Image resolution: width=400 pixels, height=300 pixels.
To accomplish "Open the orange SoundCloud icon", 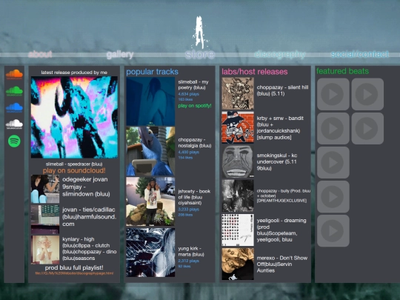I will point(14,74).
